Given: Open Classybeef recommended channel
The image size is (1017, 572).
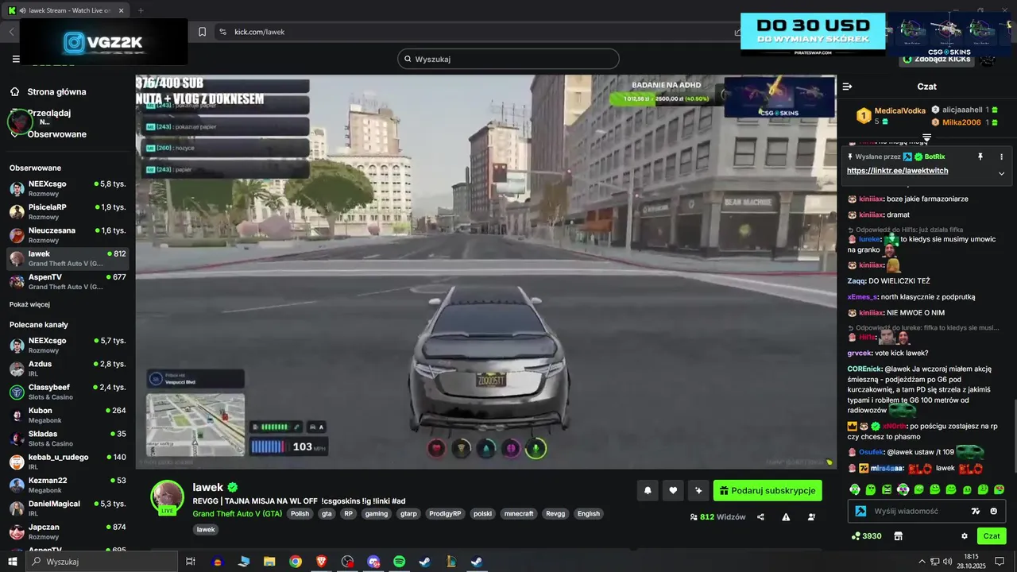Looking at the screenshot, I should click(68, 391).
